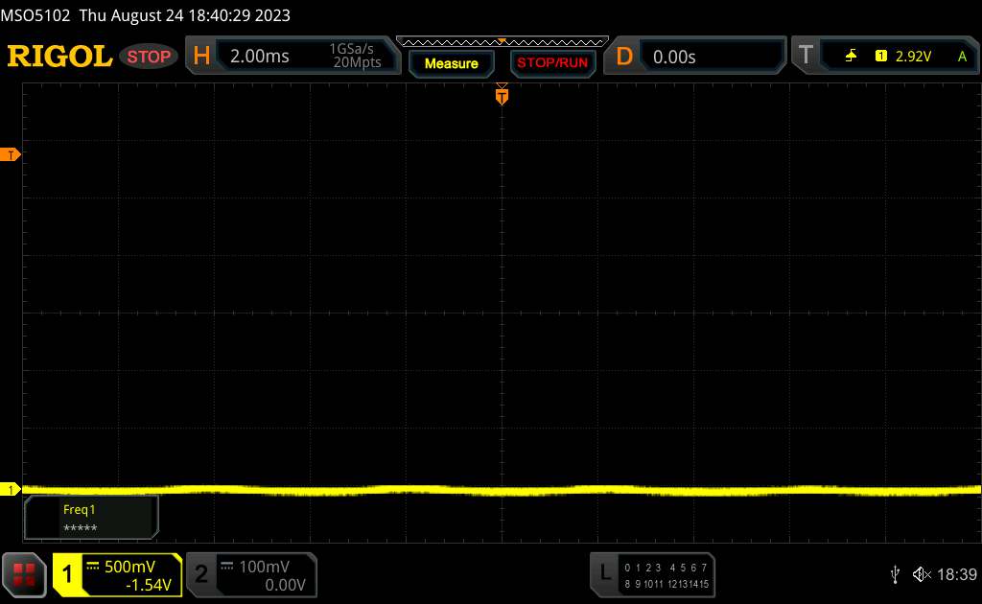Viewport: 982px width, 604px height.
Task: Click the 20Mpts memory depth readout
Action: pyautogui.click(x=357, y=62)
